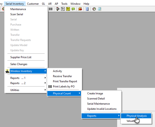Expand the Physical Count submenu
Viewport: 155px width, 127px height.
coord(64,93)
